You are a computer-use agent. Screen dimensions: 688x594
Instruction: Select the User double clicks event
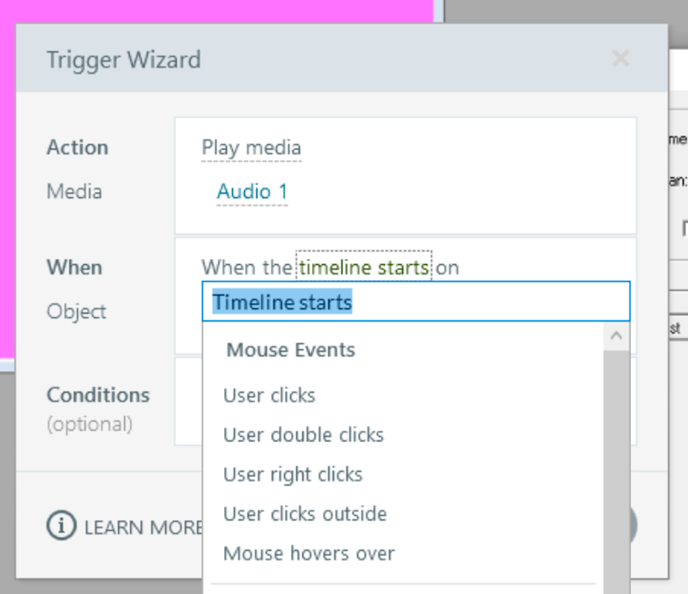303,435
